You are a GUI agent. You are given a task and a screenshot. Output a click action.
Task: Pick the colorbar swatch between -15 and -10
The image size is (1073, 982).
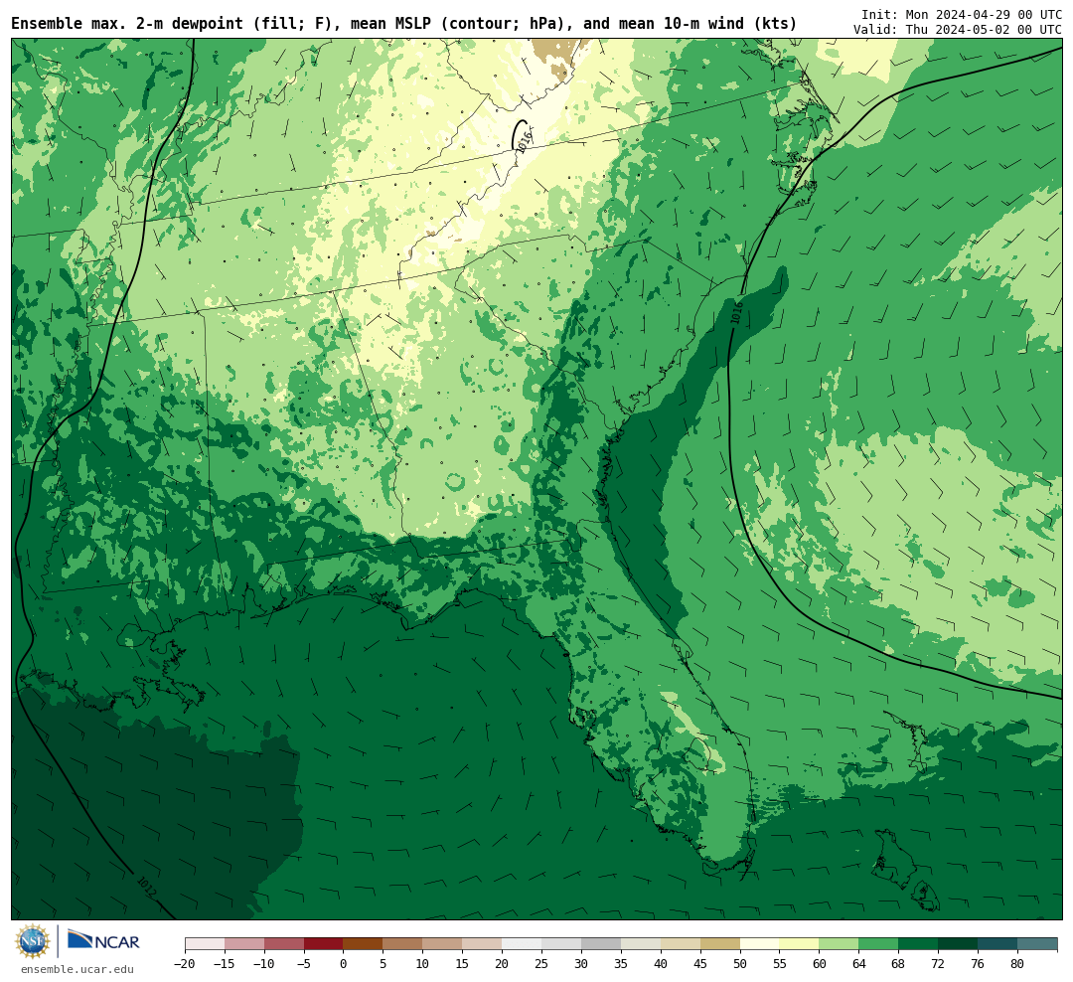pyautogui.click(x=244, y=944)
